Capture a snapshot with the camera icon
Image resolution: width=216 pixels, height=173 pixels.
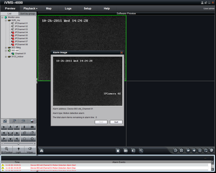pos(133,151)
